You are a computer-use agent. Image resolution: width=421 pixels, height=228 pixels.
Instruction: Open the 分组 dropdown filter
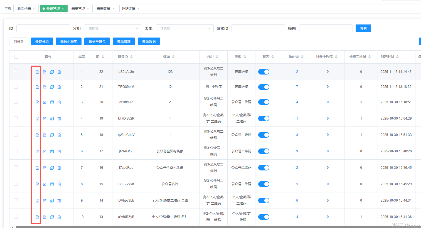click(113, 28)
